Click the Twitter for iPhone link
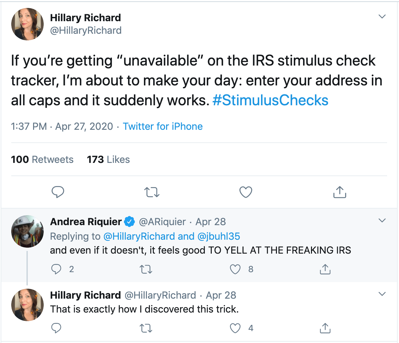 point(163,126)
